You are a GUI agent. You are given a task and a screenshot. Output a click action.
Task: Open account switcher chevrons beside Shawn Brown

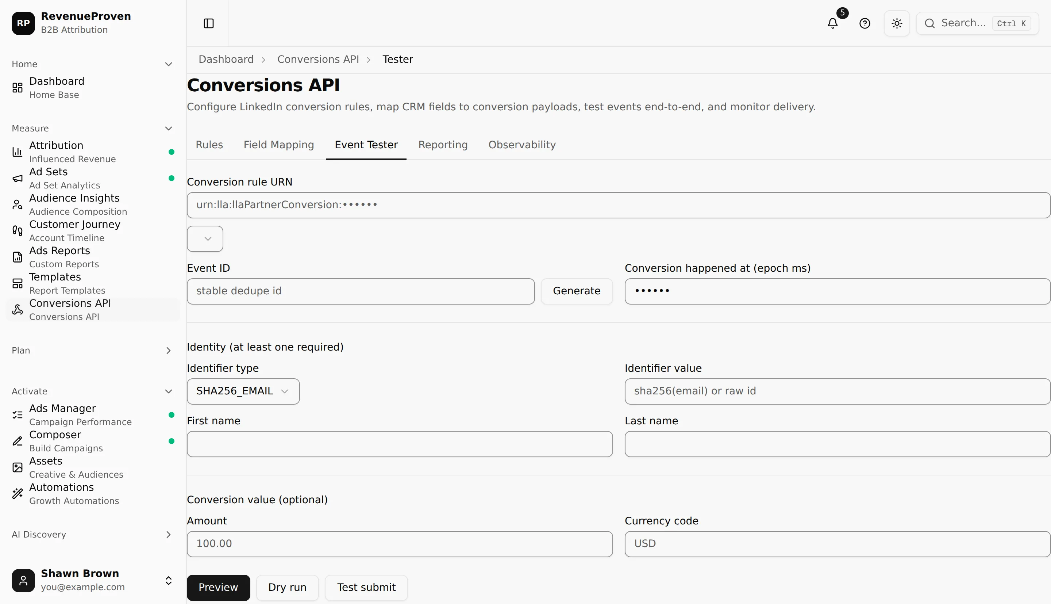[168, 580]
